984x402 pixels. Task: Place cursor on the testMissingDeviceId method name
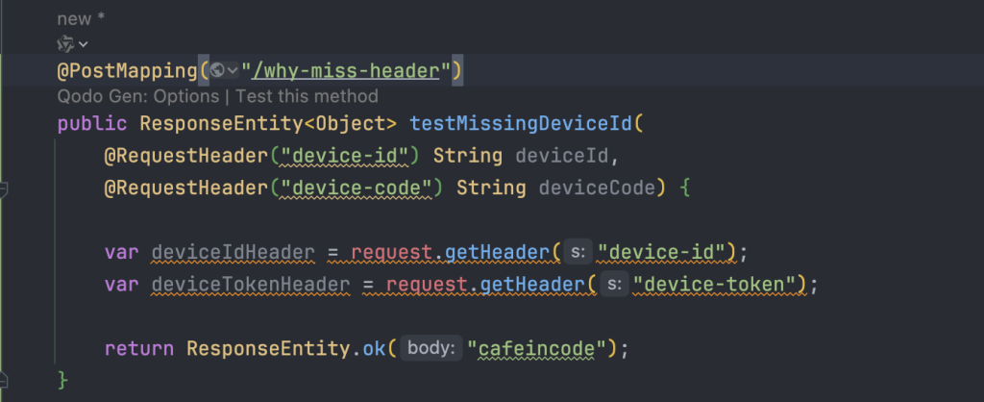tap(522, 123)
